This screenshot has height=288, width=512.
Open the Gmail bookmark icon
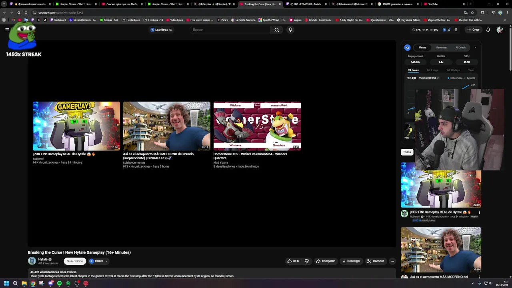click(13, 20)
